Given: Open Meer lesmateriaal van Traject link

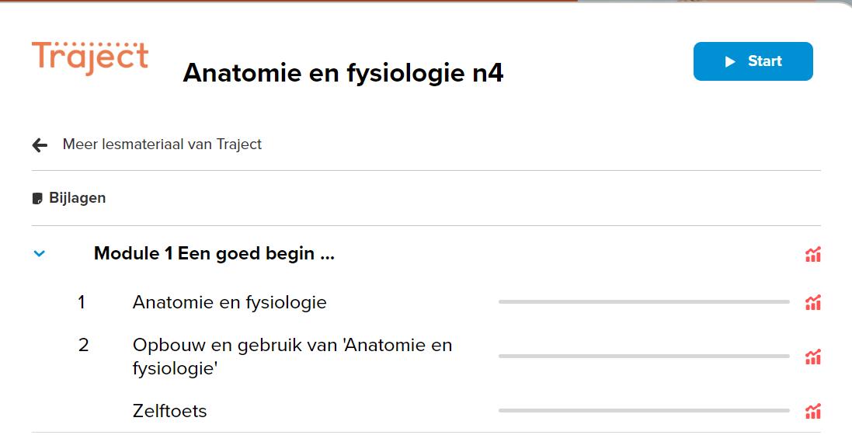Looking at the screenshot, I should 162,144.
